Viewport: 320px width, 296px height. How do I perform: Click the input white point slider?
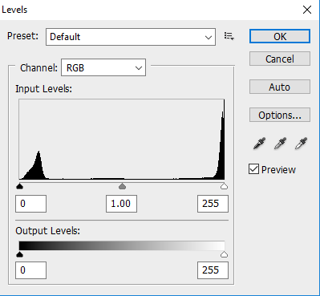(224, 186)
